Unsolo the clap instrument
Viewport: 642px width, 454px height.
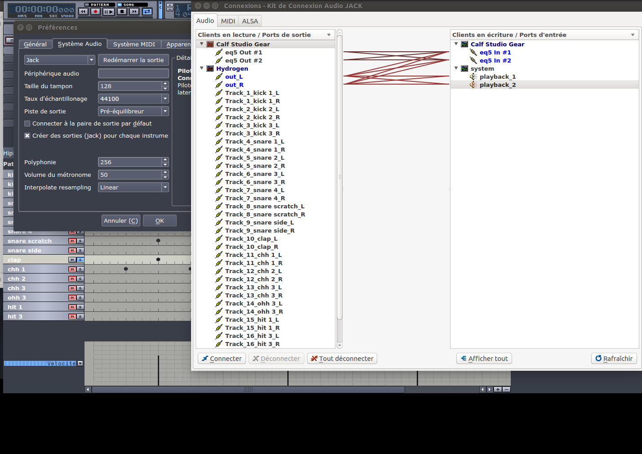80,260
